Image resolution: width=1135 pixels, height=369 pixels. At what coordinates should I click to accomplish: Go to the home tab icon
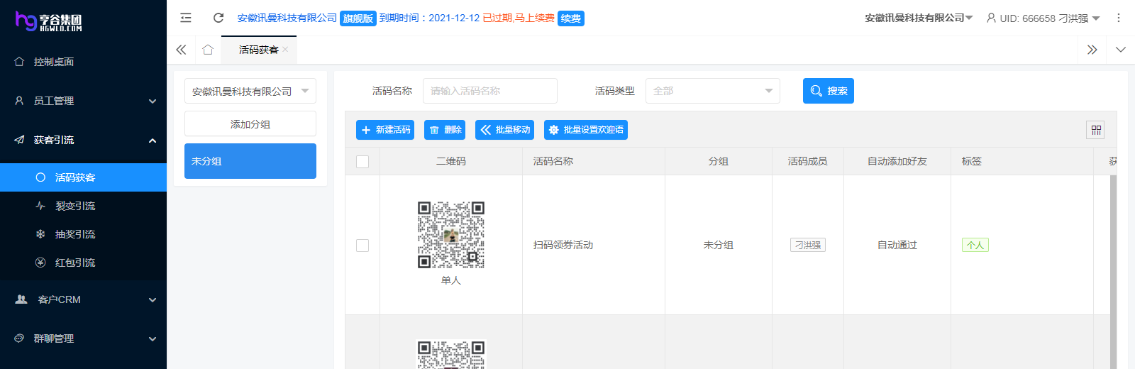coord(208,50)
